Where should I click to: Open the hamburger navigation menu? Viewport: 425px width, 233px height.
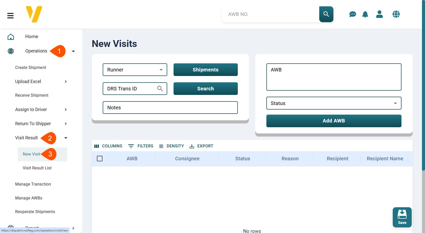[x=10, y=15]
